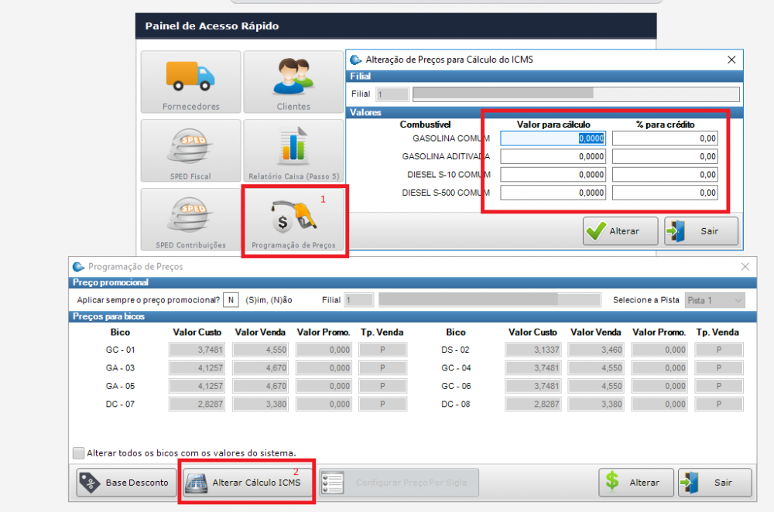Click the Alterar Cálculo ICMS button
Screen dimensions: 774x512
click(x=248, y=483)
